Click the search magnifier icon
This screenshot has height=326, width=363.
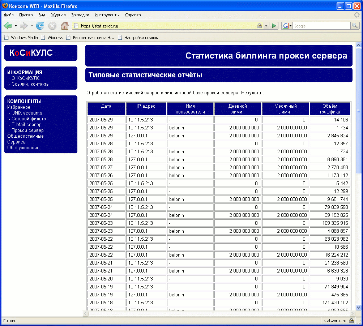click(355, 26)
